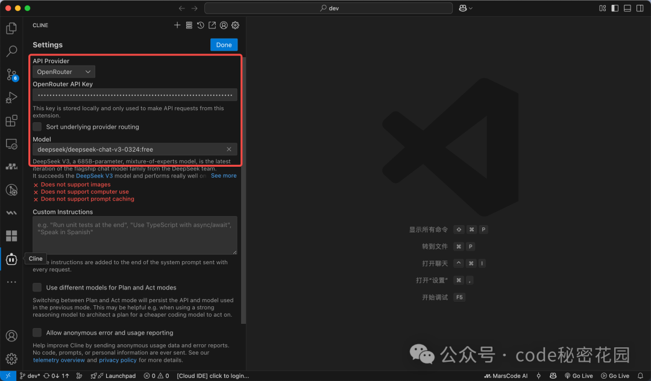651x381 pixels.
Task: Open Cline's MCP servers panel
Action: pos(189,25)
